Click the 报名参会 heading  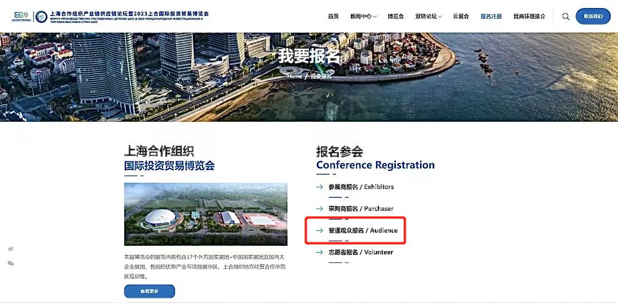click(339, 151)
